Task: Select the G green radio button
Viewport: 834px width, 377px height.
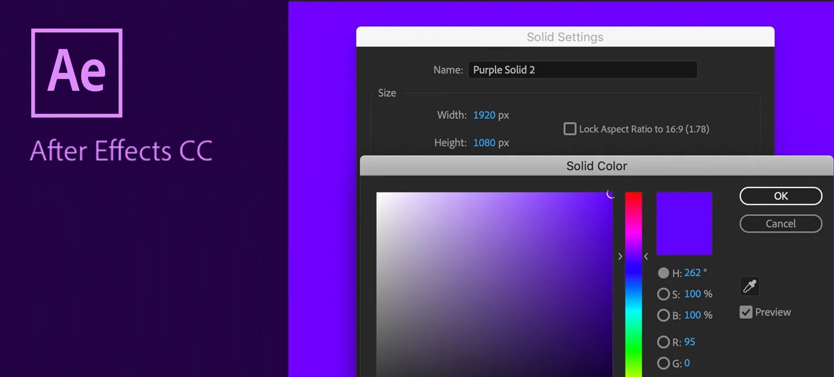Action: [663, 363]
